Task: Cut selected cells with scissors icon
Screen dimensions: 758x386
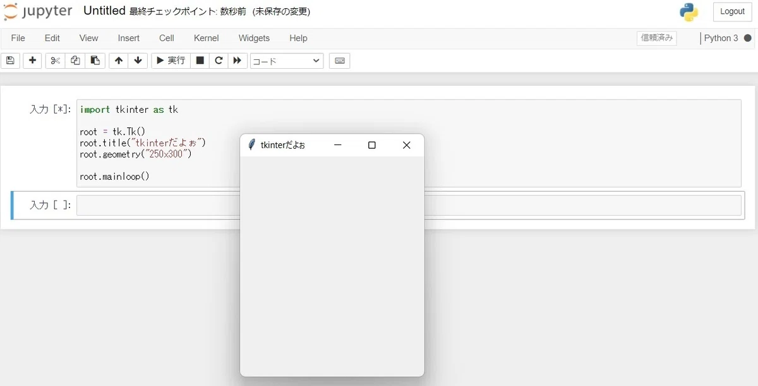Action: (x=55, y=61)
